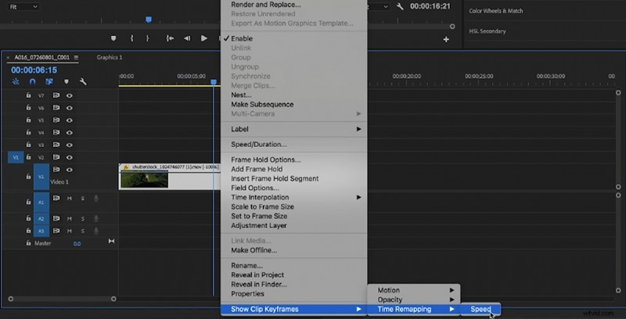Click the Mark In bracket button
Image resolution: width=626 pixels, height=319 pixels.
(131, 38)
